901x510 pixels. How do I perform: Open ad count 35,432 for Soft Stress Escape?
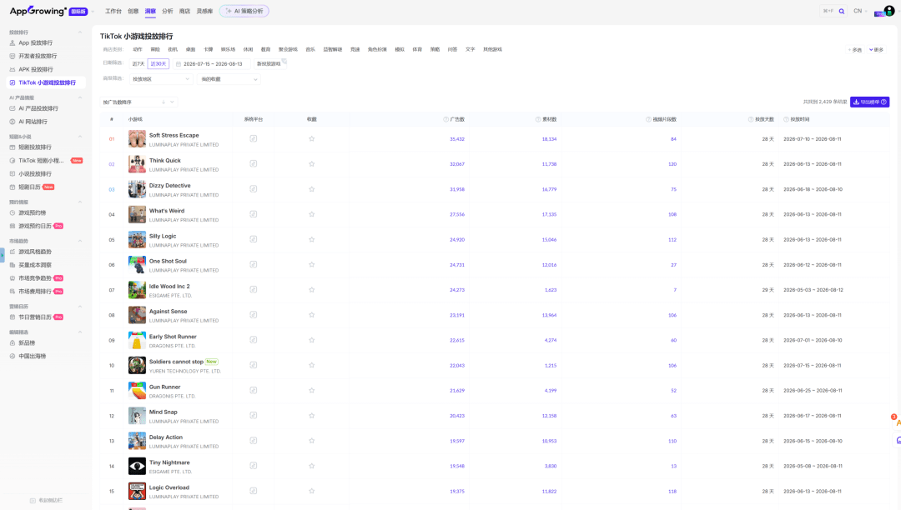(457, 139)
